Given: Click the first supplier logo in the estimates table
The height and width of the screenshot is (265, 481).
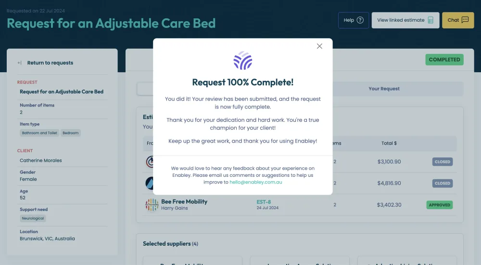Looking at the screenshot, I should 150,162.
